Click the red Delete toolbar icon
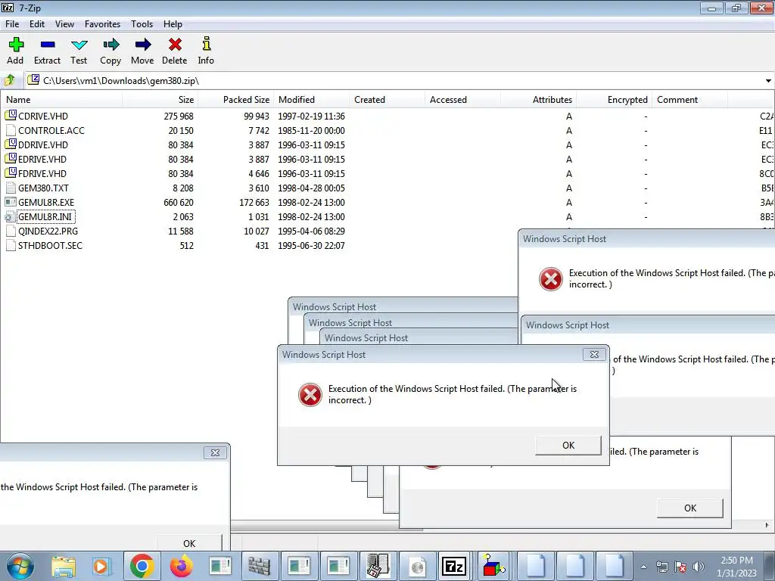 (175, 45)
